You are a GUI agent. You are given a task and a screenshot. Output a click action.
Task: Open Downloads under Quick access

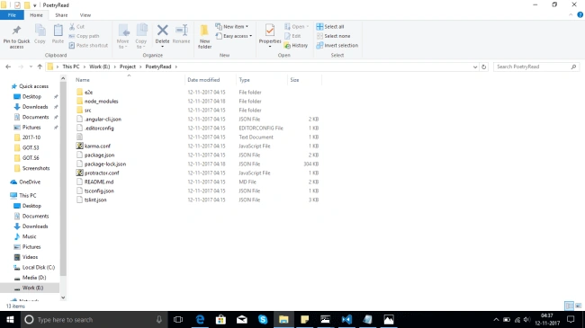click(x=35, y=107)
